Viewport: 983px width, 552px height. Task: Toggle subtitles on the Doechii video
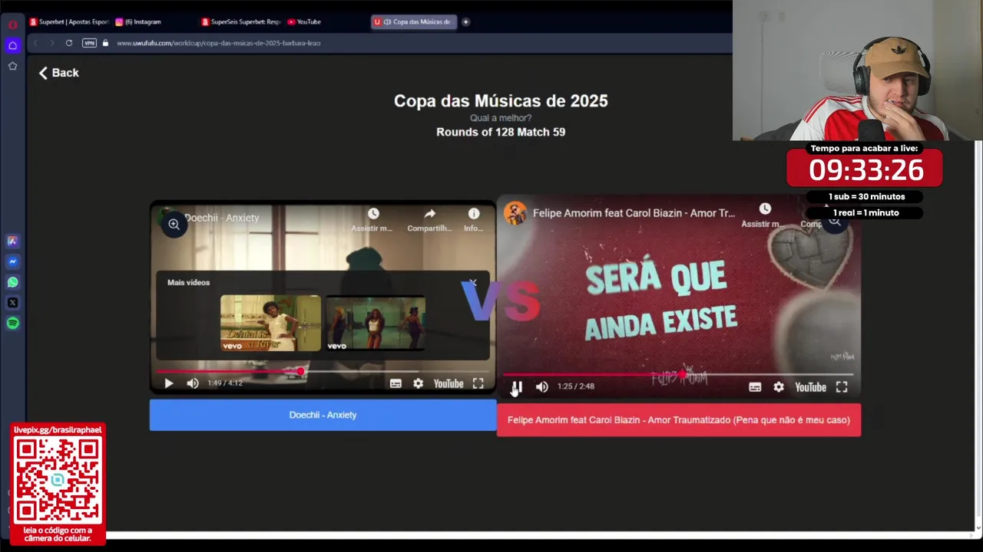pos(396,383)
